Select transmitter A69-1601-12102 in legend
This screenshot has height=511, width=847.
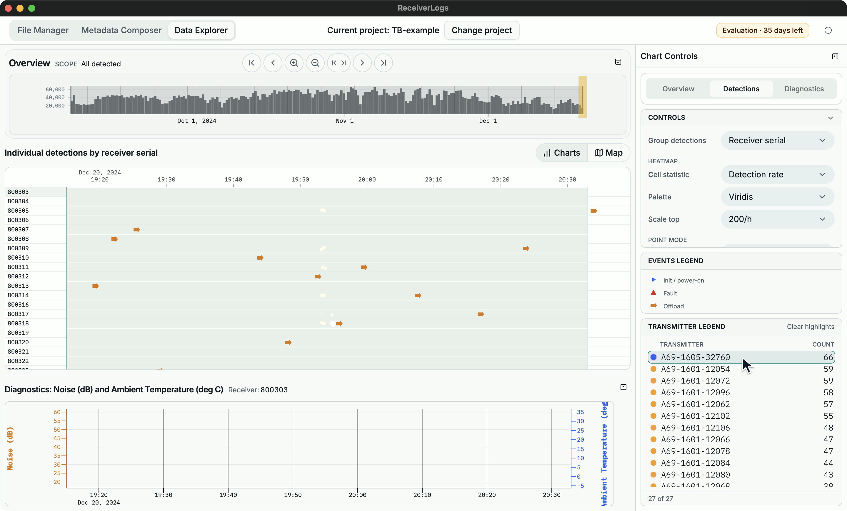tap(741, 416)
